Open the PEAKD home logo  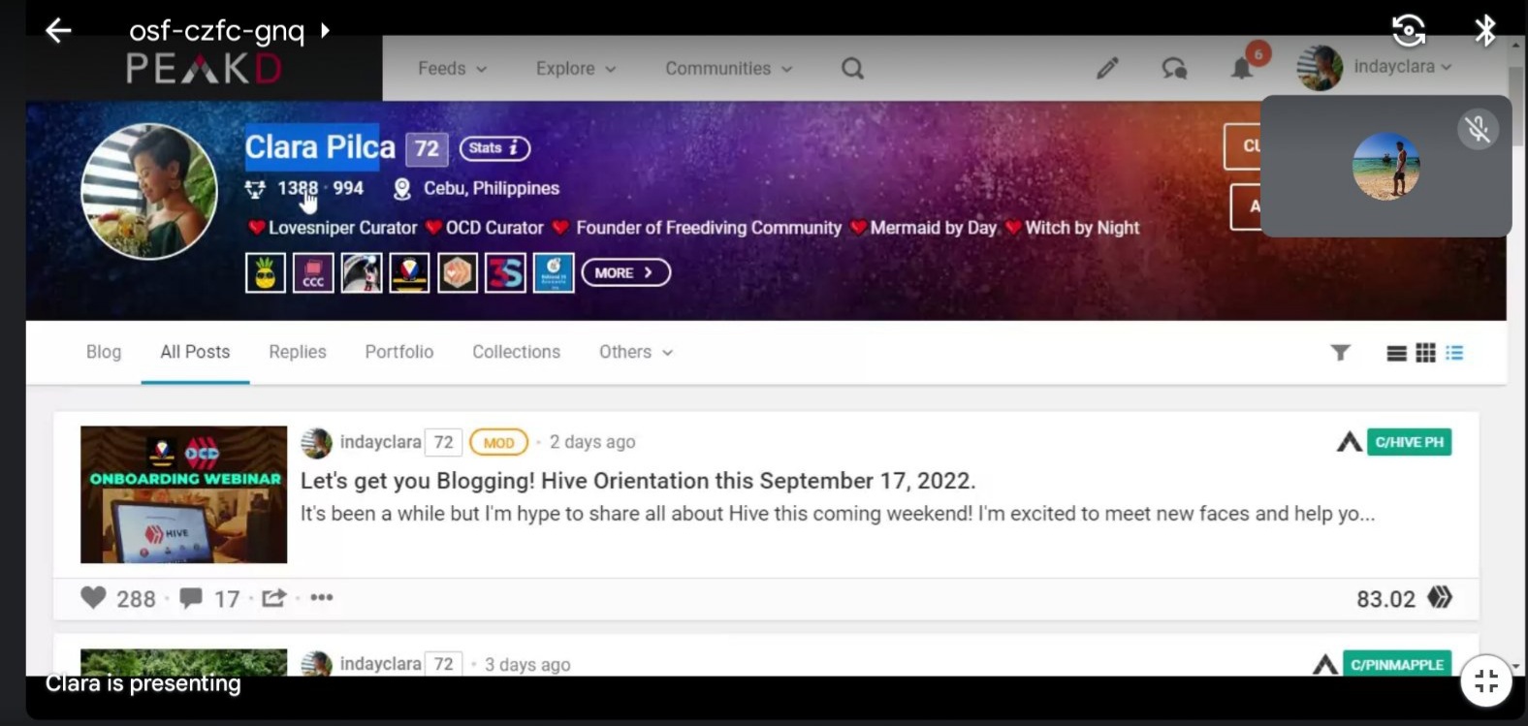tap(204, 69)
